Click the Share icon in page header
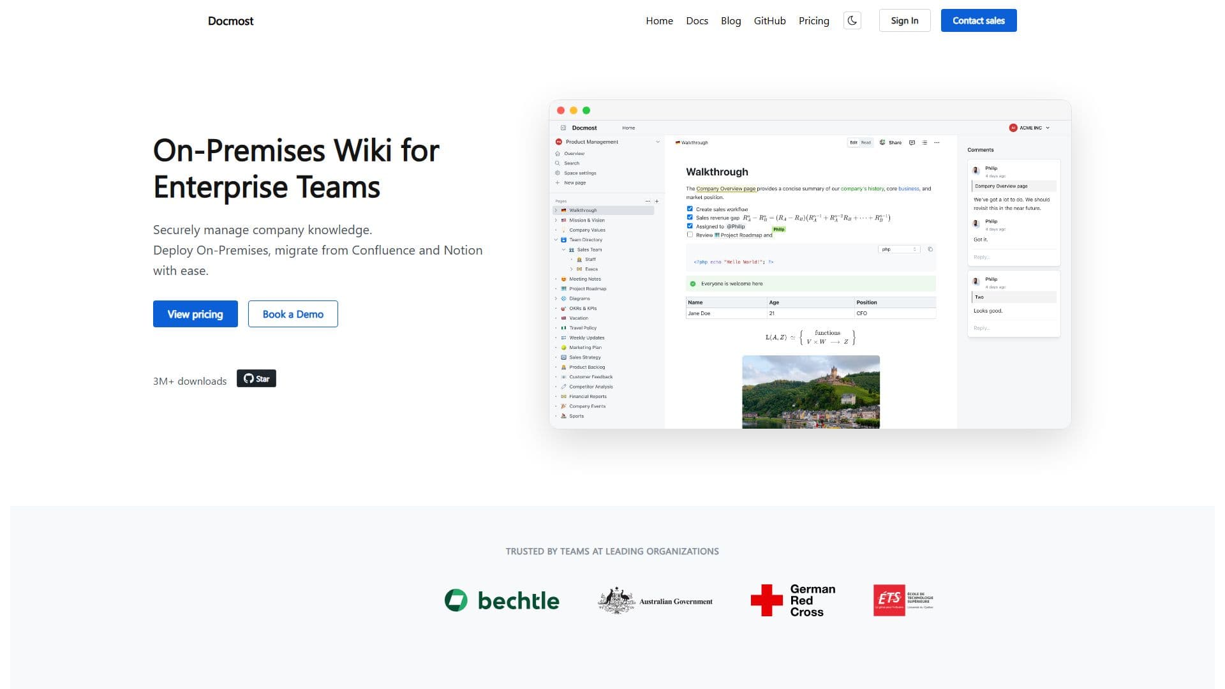 point(882,142)
